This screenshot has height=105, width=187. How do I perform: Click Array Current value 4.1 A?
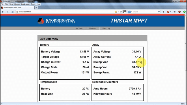tap(138, 57)
